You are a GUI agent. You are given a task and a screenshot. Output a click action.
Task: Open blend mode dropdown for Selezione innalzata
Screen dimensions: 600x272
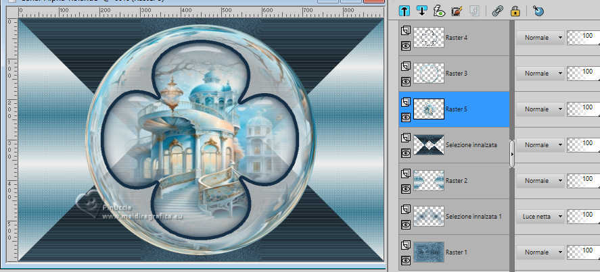[540, 145]
